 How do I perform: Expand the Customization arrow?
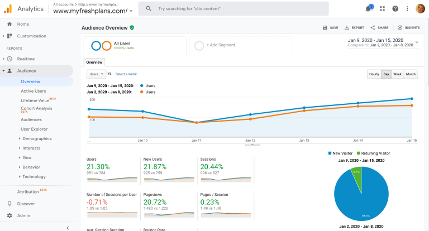[3, 36]
